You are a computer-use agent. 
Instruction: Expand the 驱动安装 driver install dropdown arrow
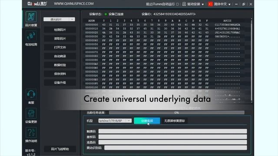coord(203,4)
